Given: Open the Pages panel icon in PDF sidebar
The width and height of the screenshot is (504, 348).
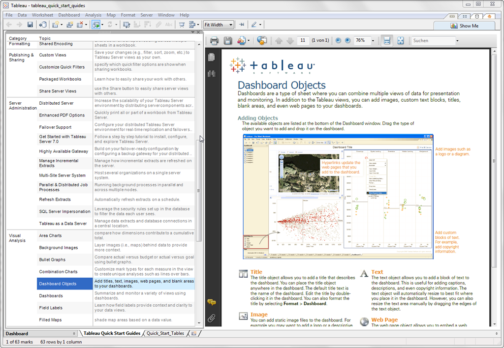Looking at the screenshot, I should tap(212, 57).
